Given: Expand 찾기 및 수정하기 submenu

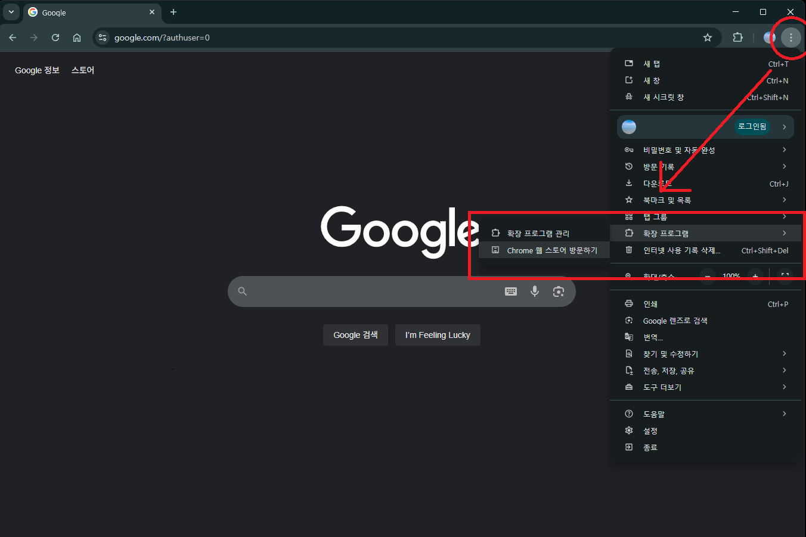Looking at the screenshot, I should (x=706, y=354).
